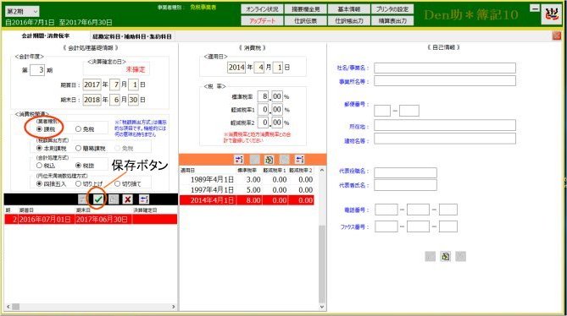Click the blue arrow icon in the black fiscal-year toolbar
Viewport: 567px width, 316px height.
coord(143,199)
